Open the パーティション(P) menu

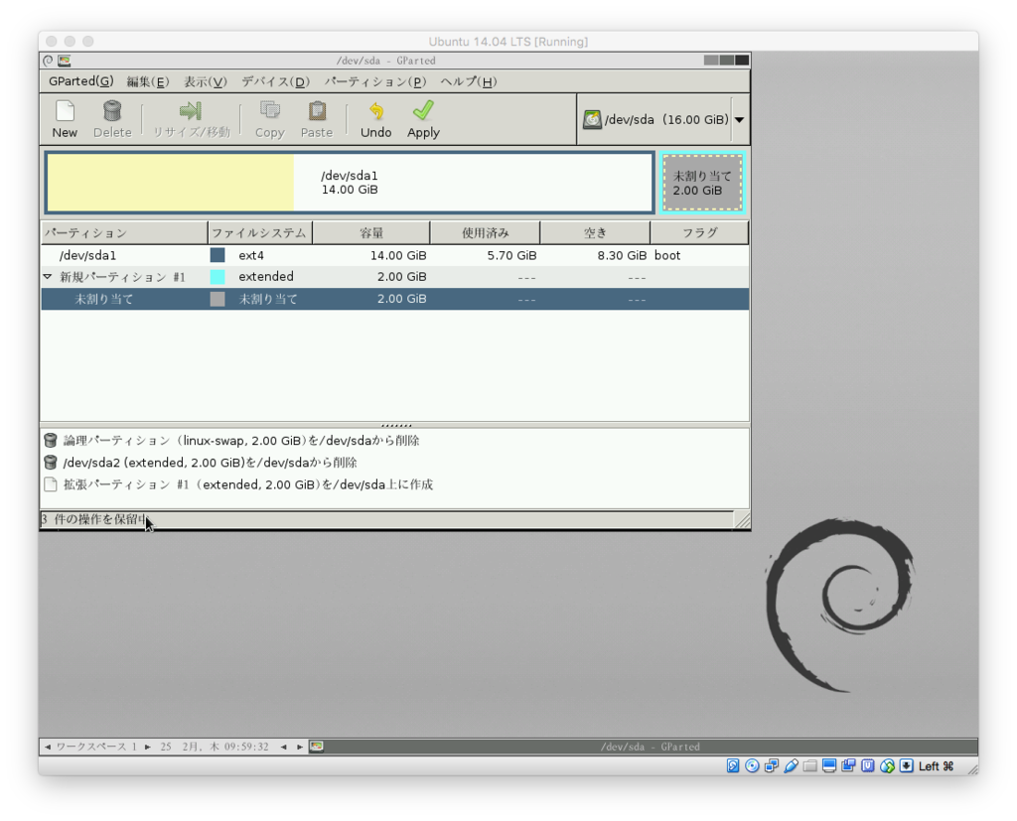(375, 81)
